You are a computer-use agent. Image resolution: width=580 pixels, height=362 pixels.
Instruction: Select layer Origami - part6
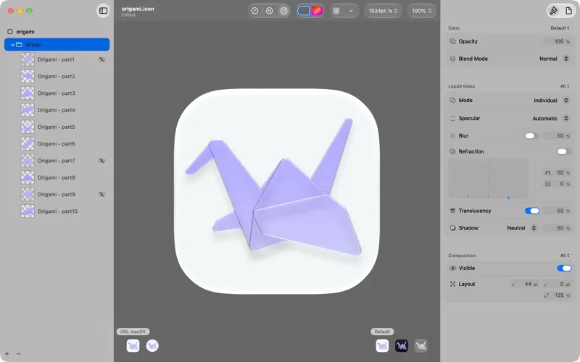[x=56, y=143]
